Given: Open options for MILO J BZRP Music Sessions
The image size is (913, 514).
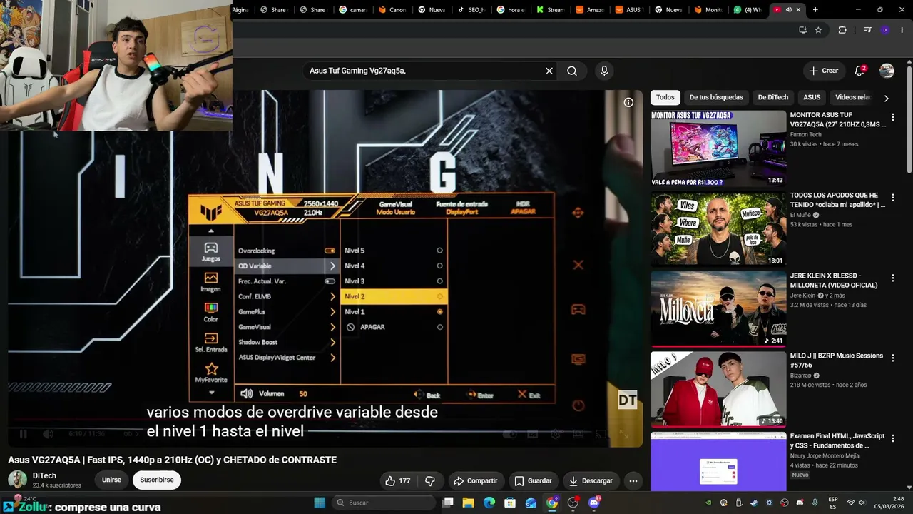Looking at the screenshot, I should click(892, 358).
